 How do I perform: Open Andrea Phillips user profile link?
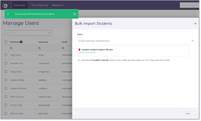17,80
